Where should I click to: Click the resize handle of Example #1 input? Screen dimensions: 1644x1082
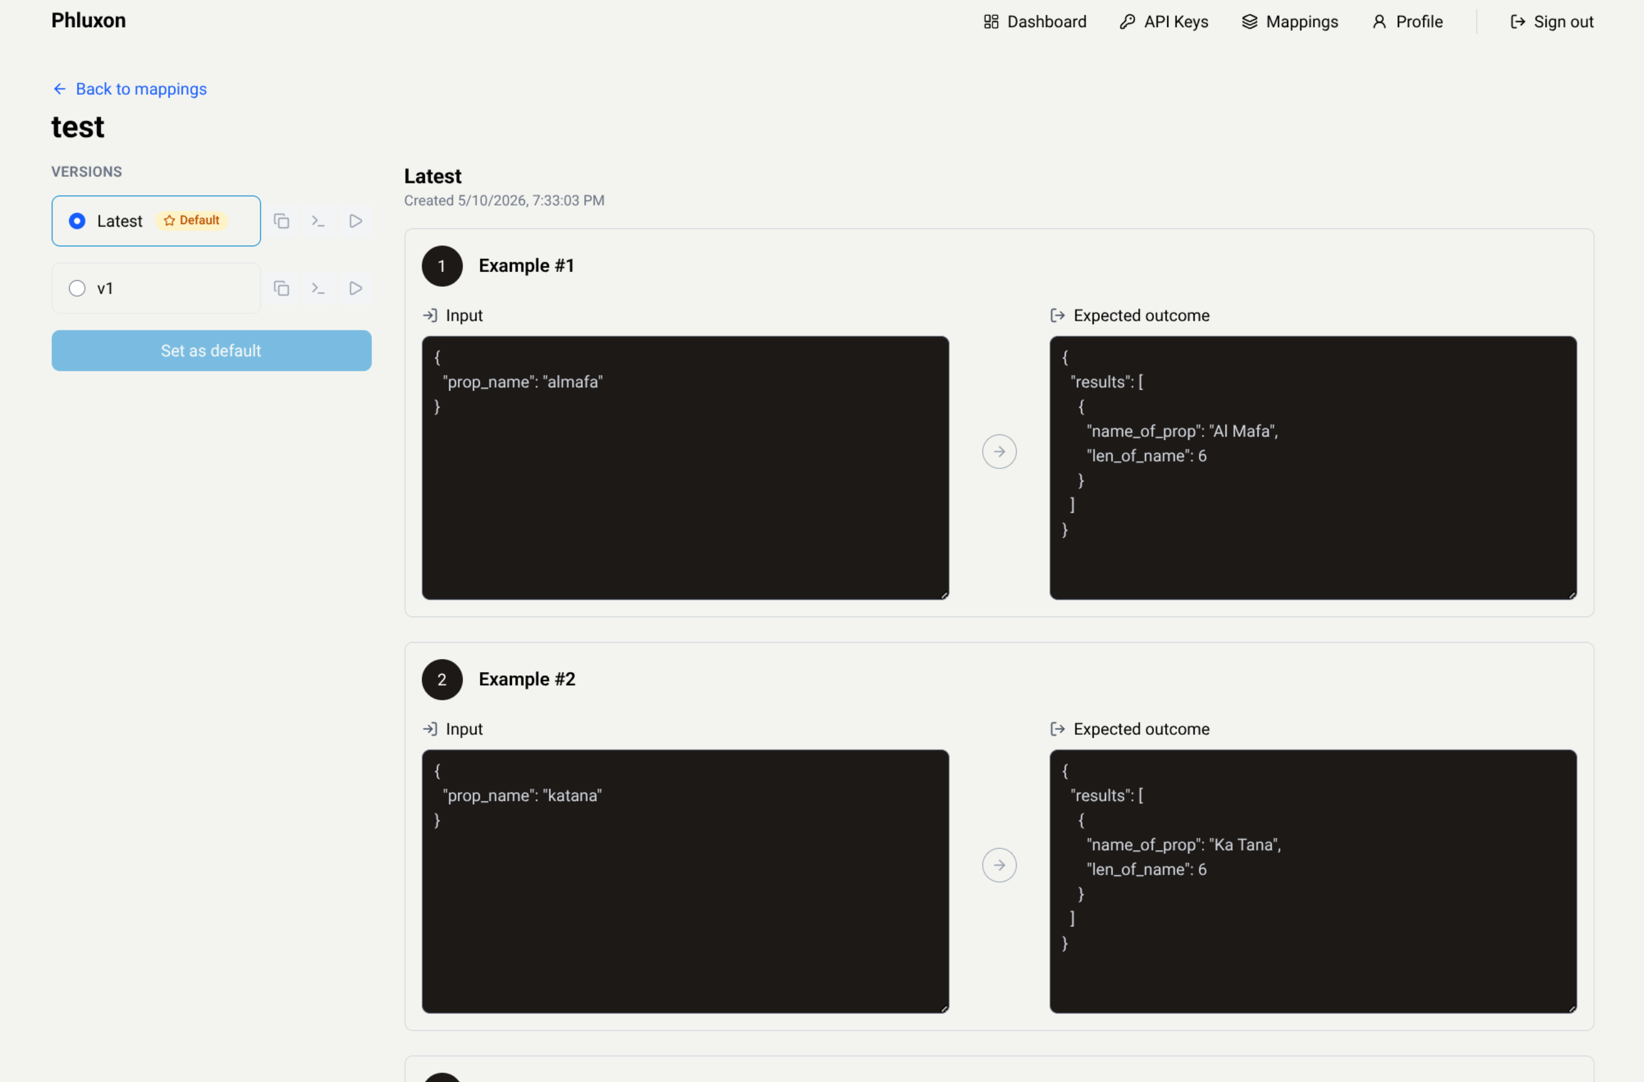pyautogui.click(x=944, y=595)
